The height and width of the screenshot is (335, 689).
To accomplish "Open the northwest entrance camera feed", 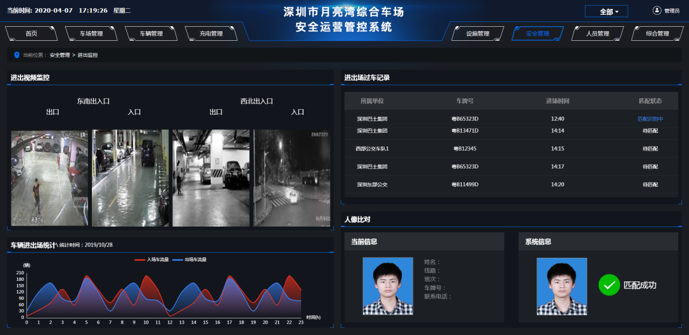I will click(292, 178).
